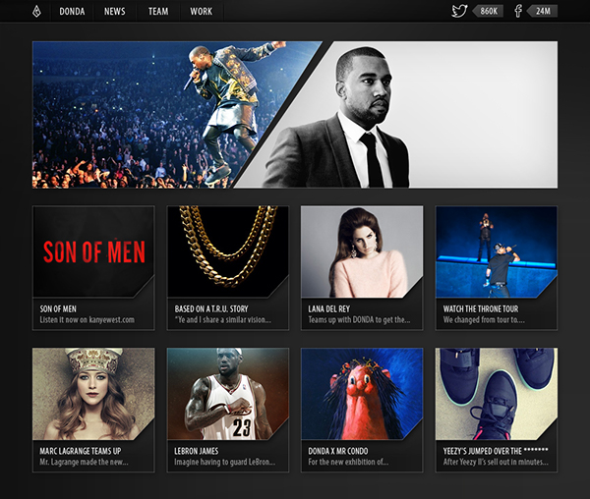This screenshot has height=499, width=590.
Task: Click 'Imagine having to guard LeBron...' text
Action: [x=224, y=462]
